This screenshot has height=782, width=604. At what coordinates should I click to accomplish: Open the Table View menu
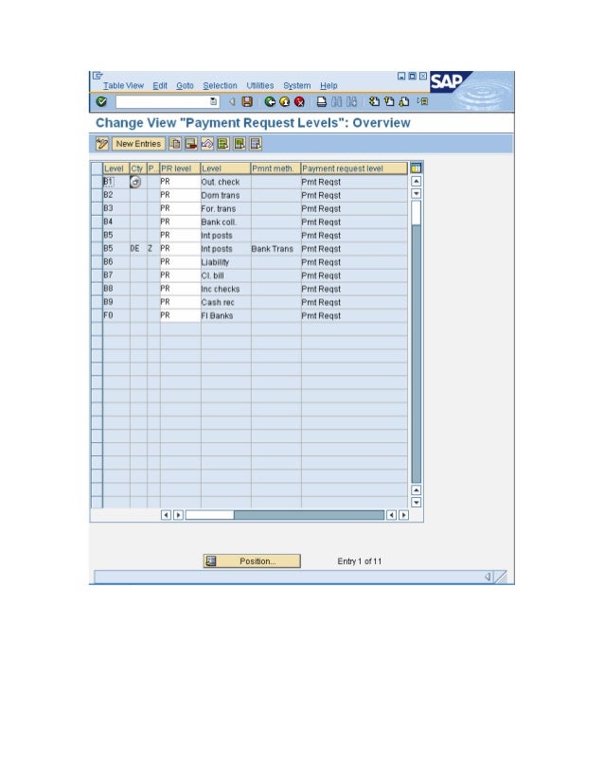(123, 86)
